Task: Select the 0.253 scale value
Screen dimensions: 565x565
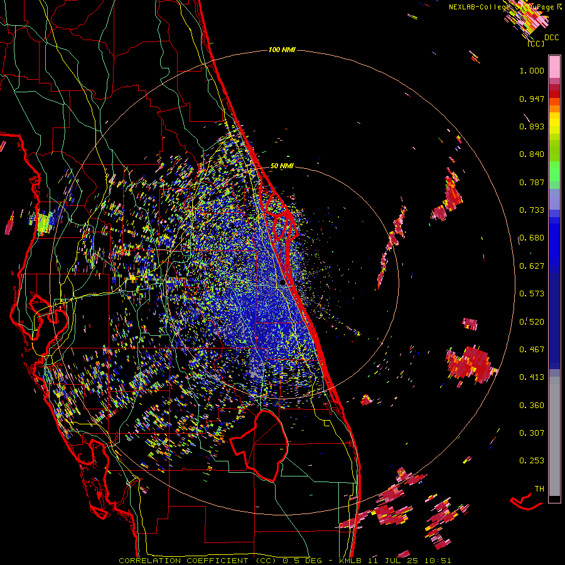Action: click(532, 461)
